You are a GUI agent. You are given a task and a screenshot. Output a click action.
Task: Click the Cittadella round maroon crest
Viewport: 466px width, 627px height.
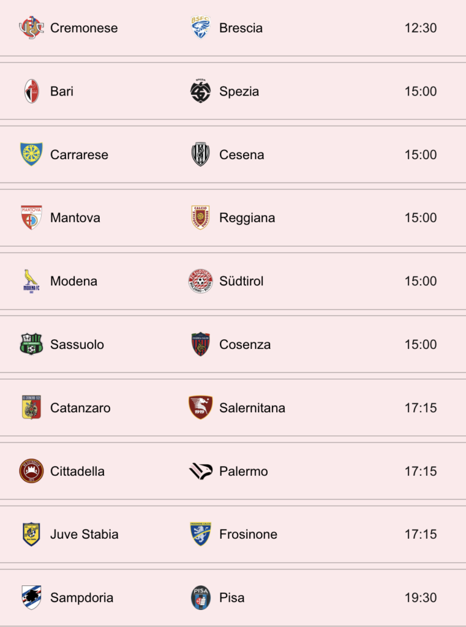31,471
